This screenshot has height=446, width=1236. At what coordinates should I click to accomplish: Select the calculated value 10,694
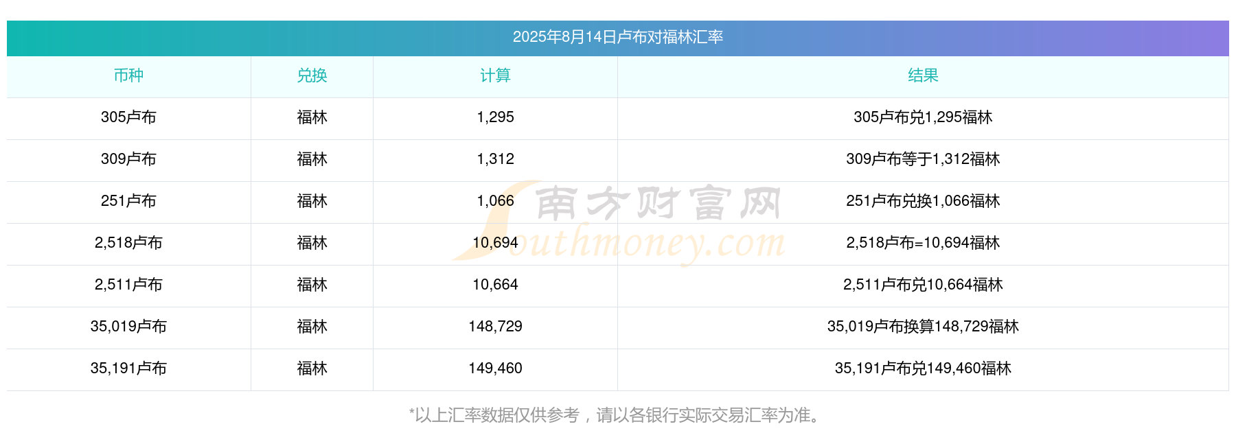point(495,243)
